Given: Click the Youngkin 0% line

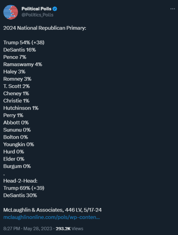Looking at the screenshot, I should coord(18,145).
